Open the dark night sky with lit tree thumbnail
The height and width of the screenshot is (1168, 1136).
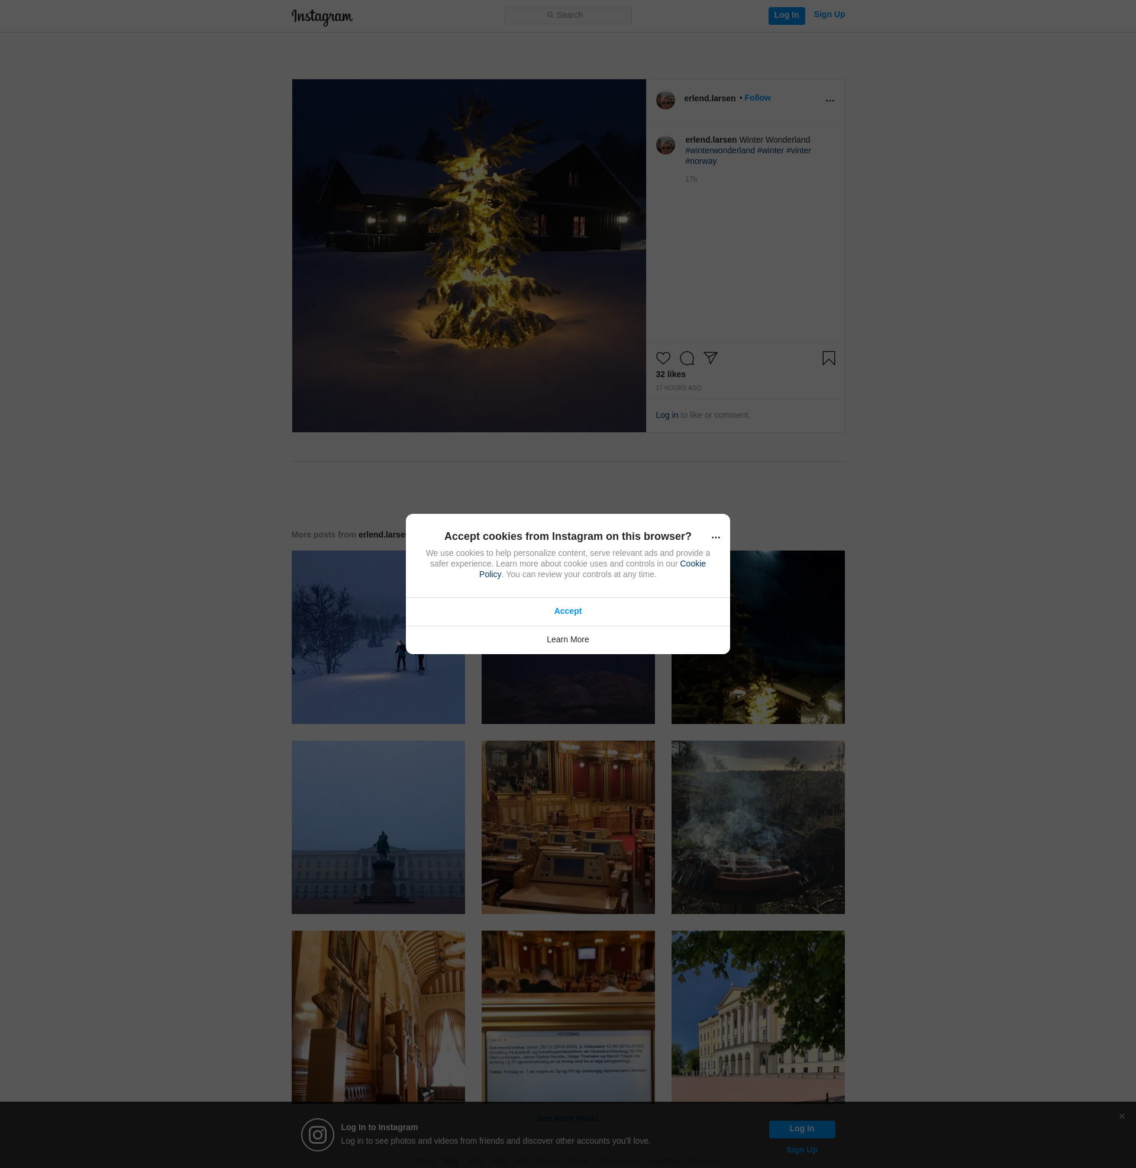[758, 637]
